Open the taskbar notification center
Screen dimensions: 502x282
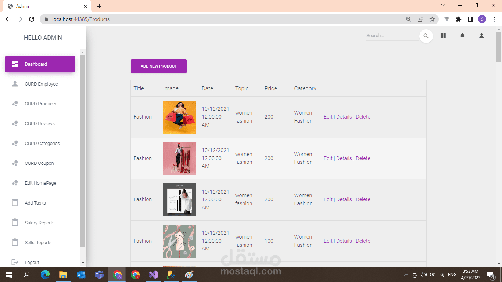tap(491, 275)
